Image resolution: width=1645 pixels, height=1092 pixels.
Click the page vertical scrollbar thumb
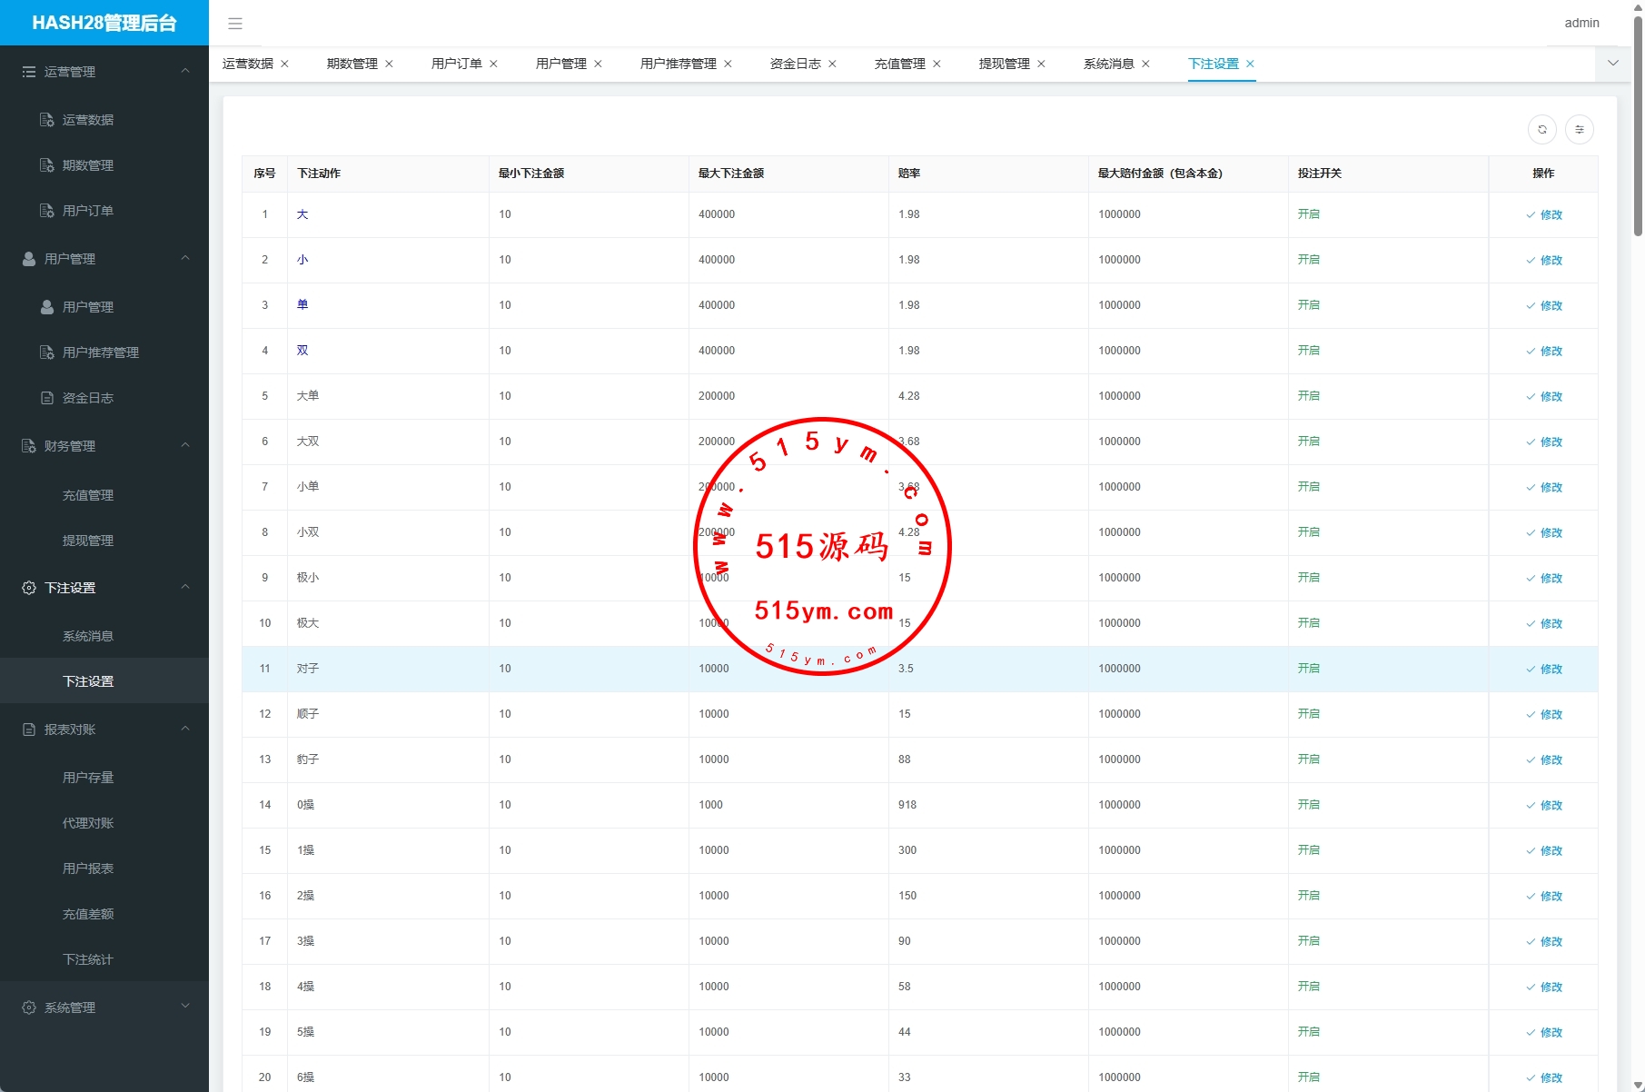pyautogui.click(x=1638, y=127)
